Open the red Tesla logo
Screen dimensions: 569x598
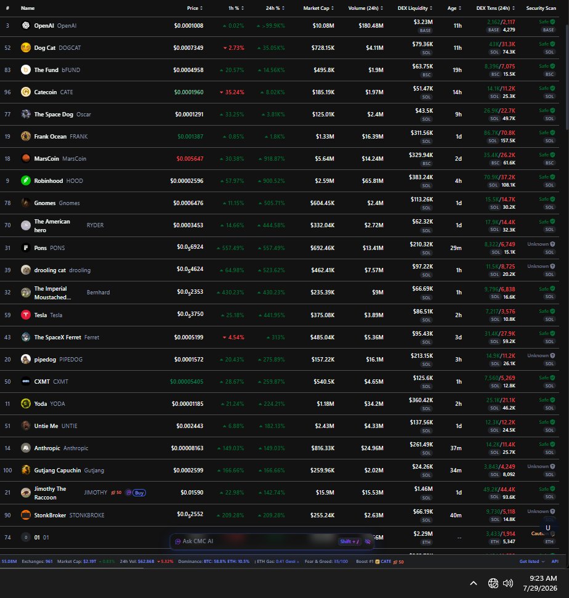tap(25, 315)
